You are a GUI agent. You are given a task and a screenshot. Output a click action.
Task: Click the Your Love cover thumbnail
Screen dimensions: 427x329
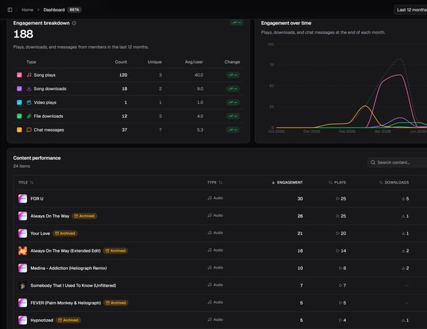coord(22,233)
